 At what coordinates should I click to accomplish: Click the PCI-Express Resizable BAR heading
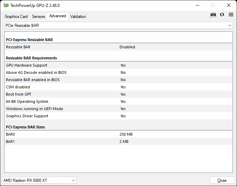coord(29,40)
